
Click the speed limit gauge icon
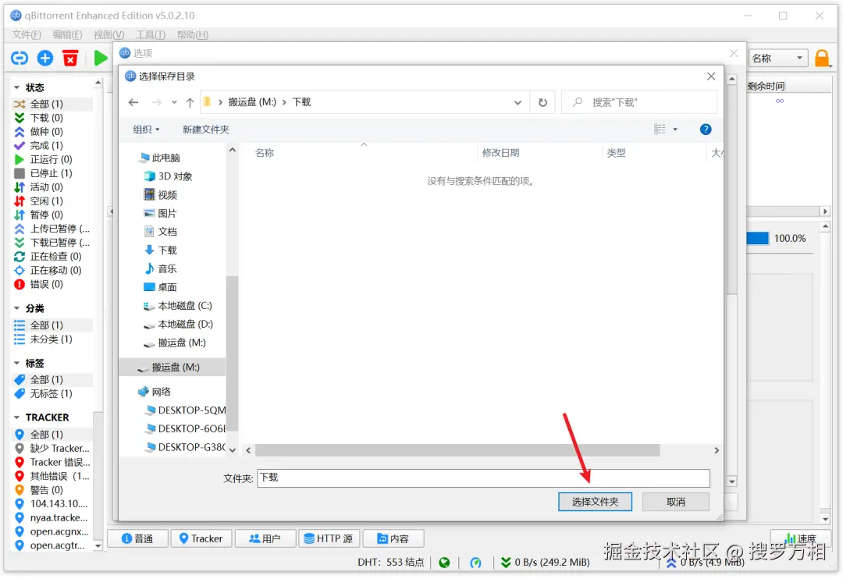(x=476, y=563)
